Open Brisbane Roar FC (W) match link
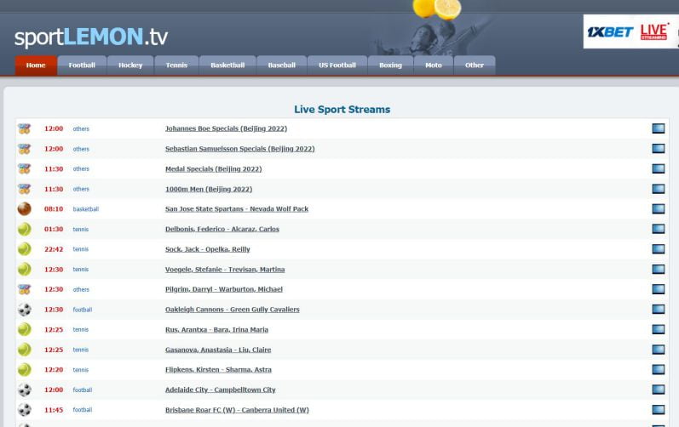 [x=238, y=410]
